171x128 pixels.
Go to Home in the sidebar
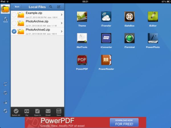tap(5, 20)
